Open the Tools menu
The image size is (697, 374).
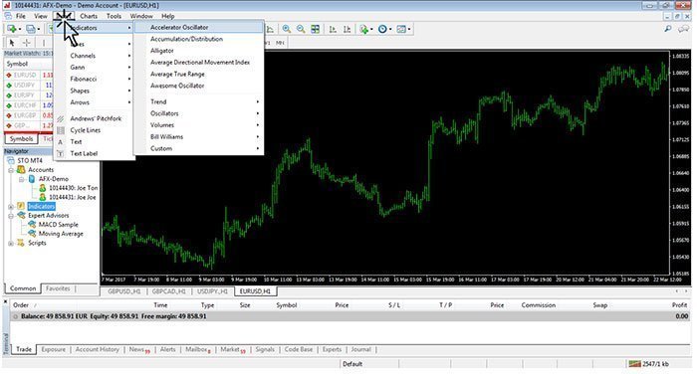point(114,16)
